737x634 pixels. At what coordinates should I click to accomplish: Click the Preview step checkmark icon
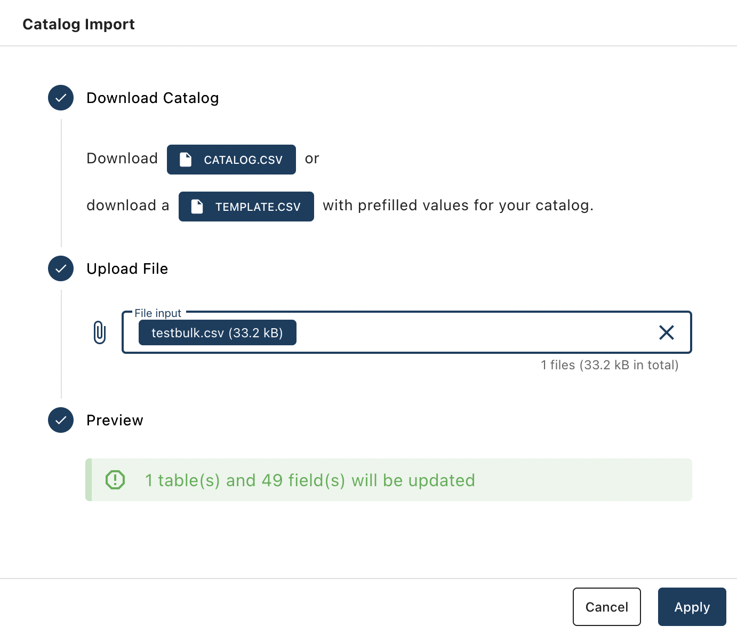point(61,420)
